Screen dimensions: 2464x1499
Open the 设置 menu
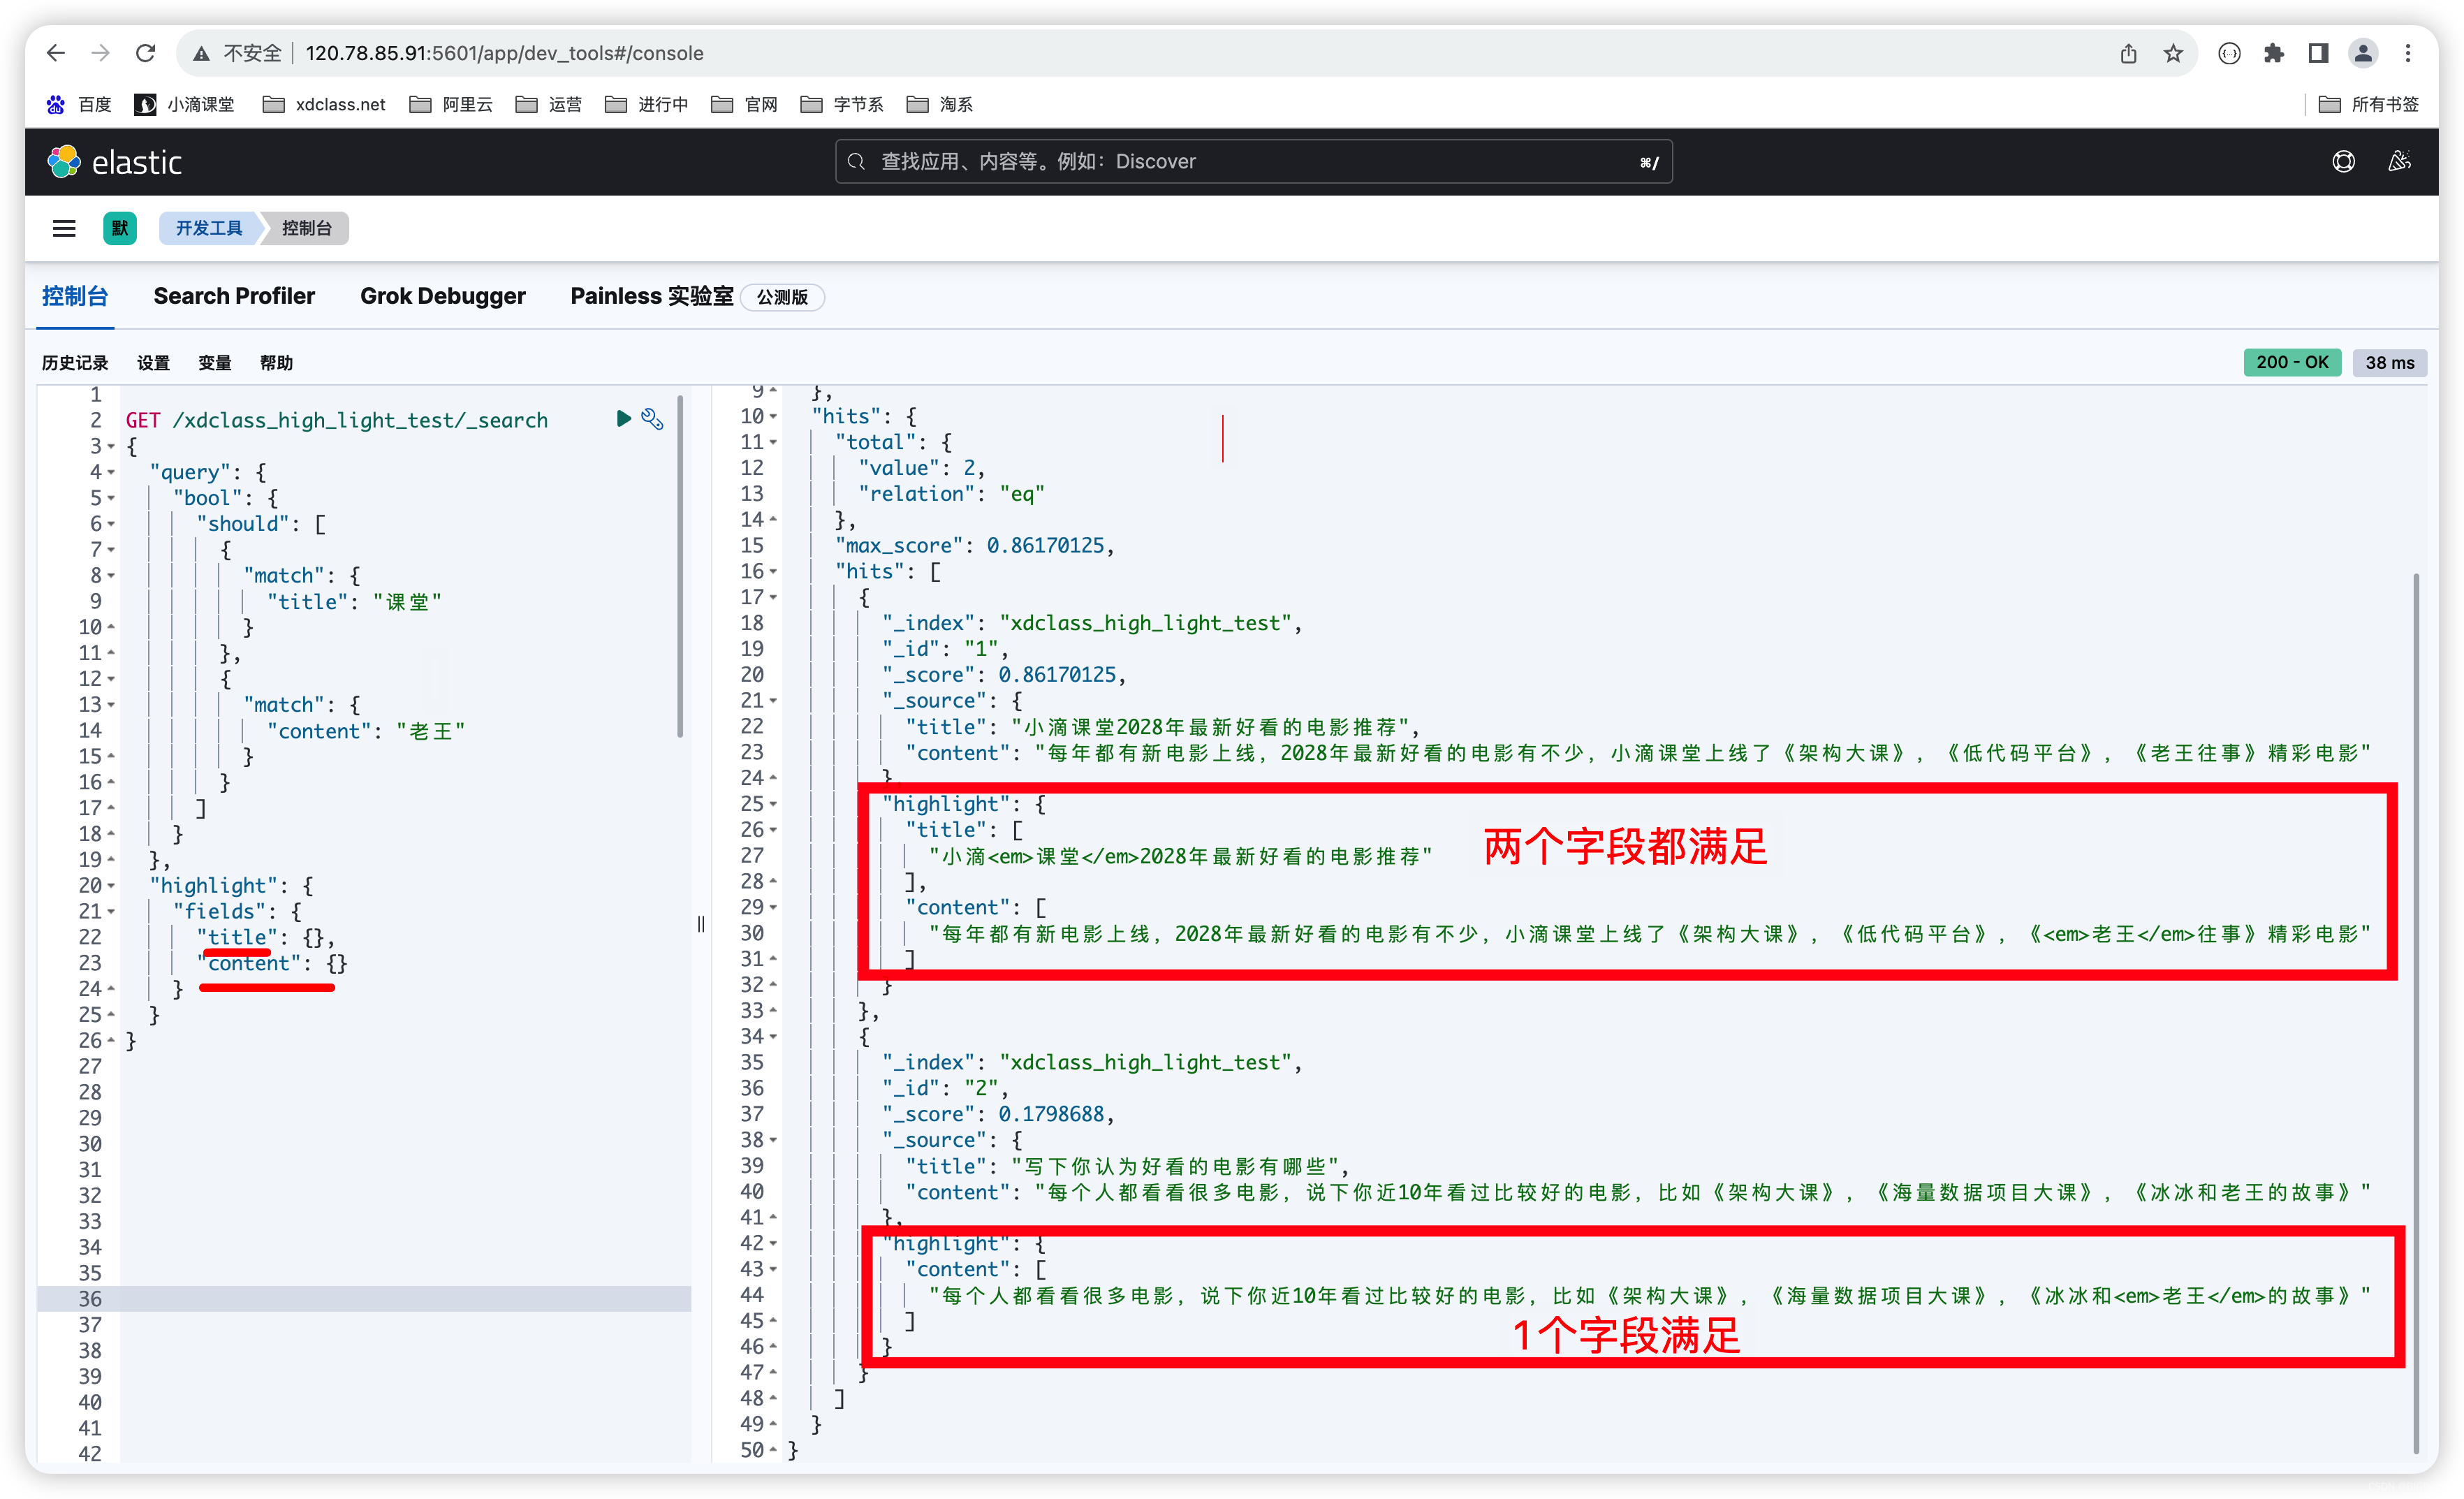153,363
